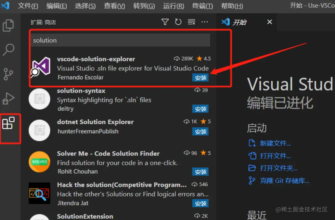Click publisher name hunterFreemanPublish

88,131
